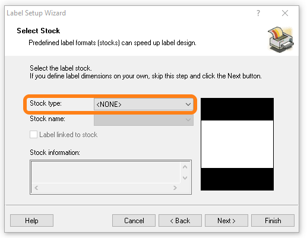Go to the previous step with Back

(x=180, y=221)
